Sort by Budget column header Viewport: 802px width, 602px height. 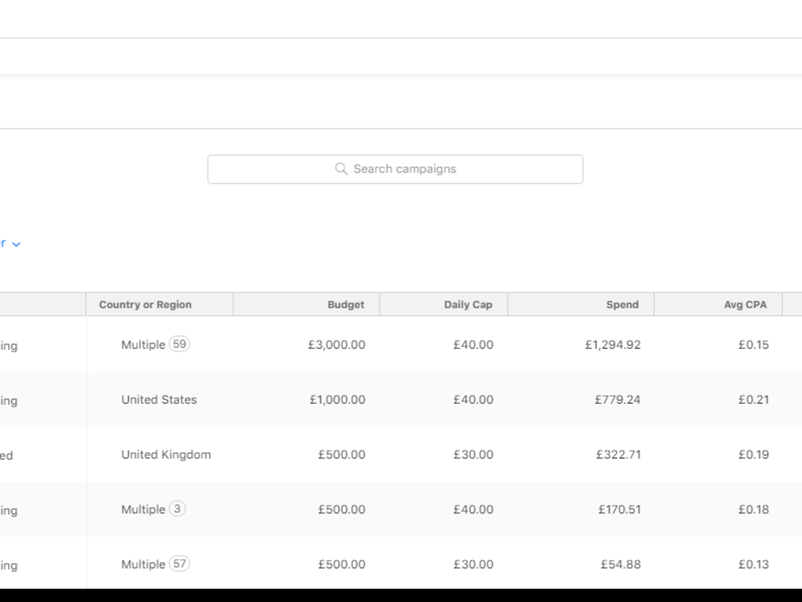[346, 304]
